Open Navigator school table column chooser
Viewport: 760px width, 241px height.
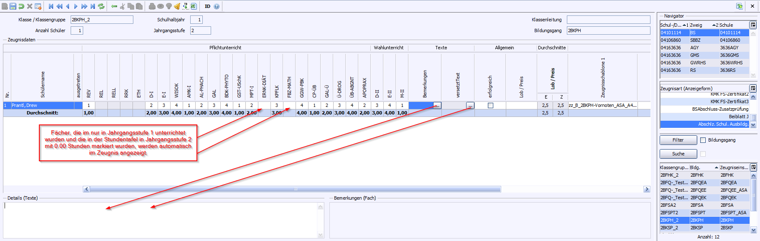click(x=753, y=25)
